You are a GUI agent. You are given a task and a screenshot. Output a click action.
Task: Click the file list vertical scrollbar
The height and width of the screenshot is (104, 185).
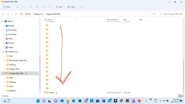[x=184, y=75]
